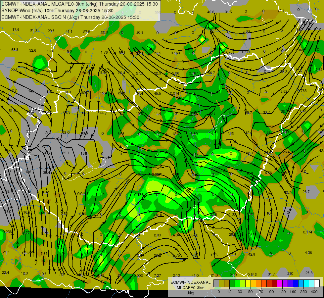
Task: Select the map value 44.7
Action: tap(103, 113)
